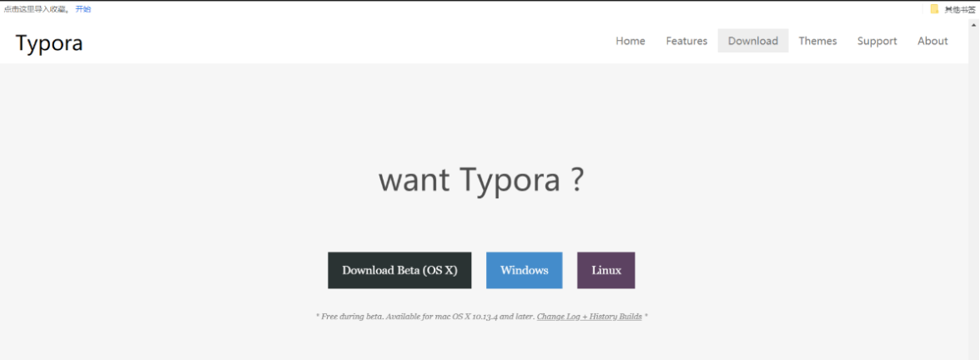Click the blue import bookmarks start link
This screenshot has width=980, height=360.
[83, 8]
